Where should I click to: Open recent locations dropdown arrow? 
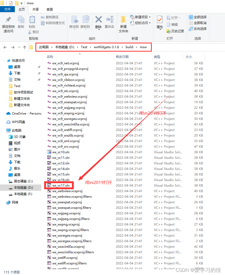19,47
